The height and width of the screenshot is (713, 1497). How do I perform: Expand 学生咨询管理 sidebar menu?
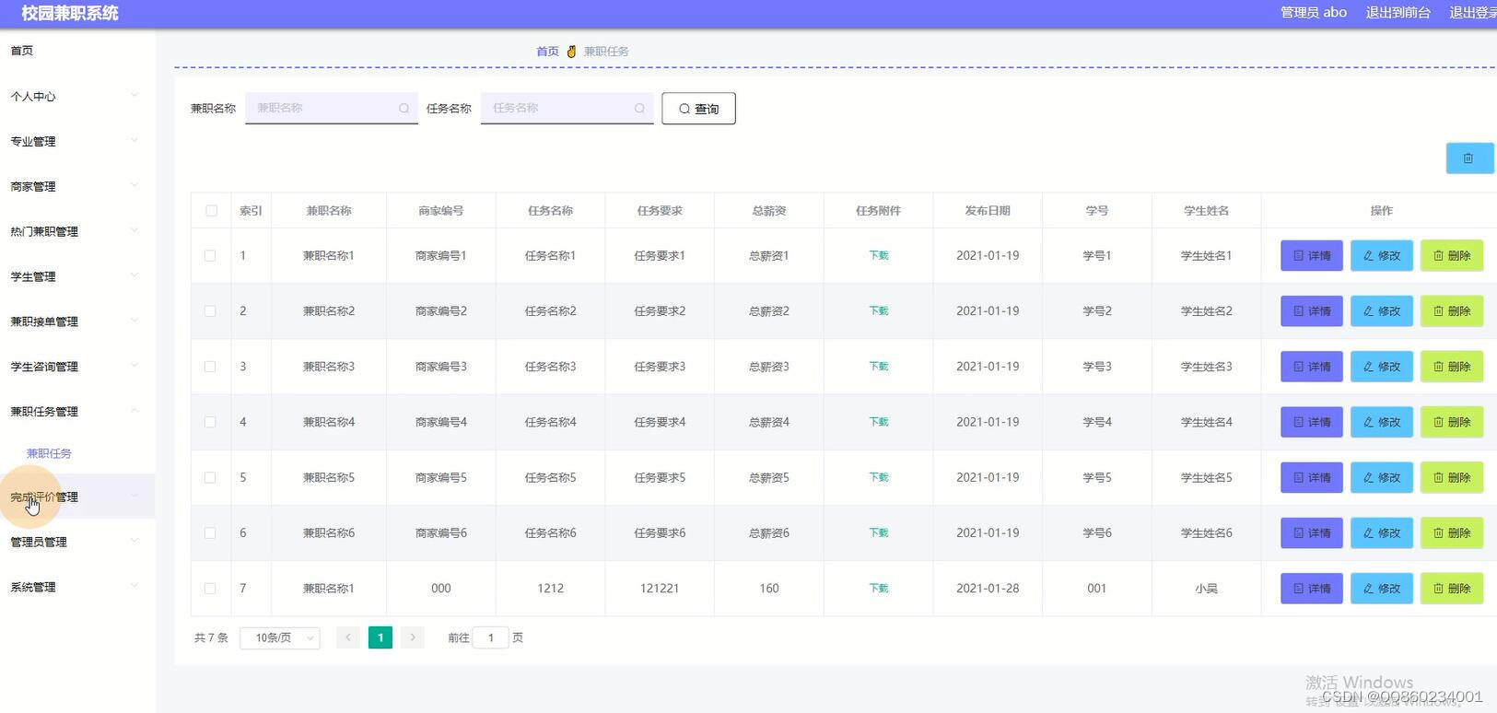(77, 367)
